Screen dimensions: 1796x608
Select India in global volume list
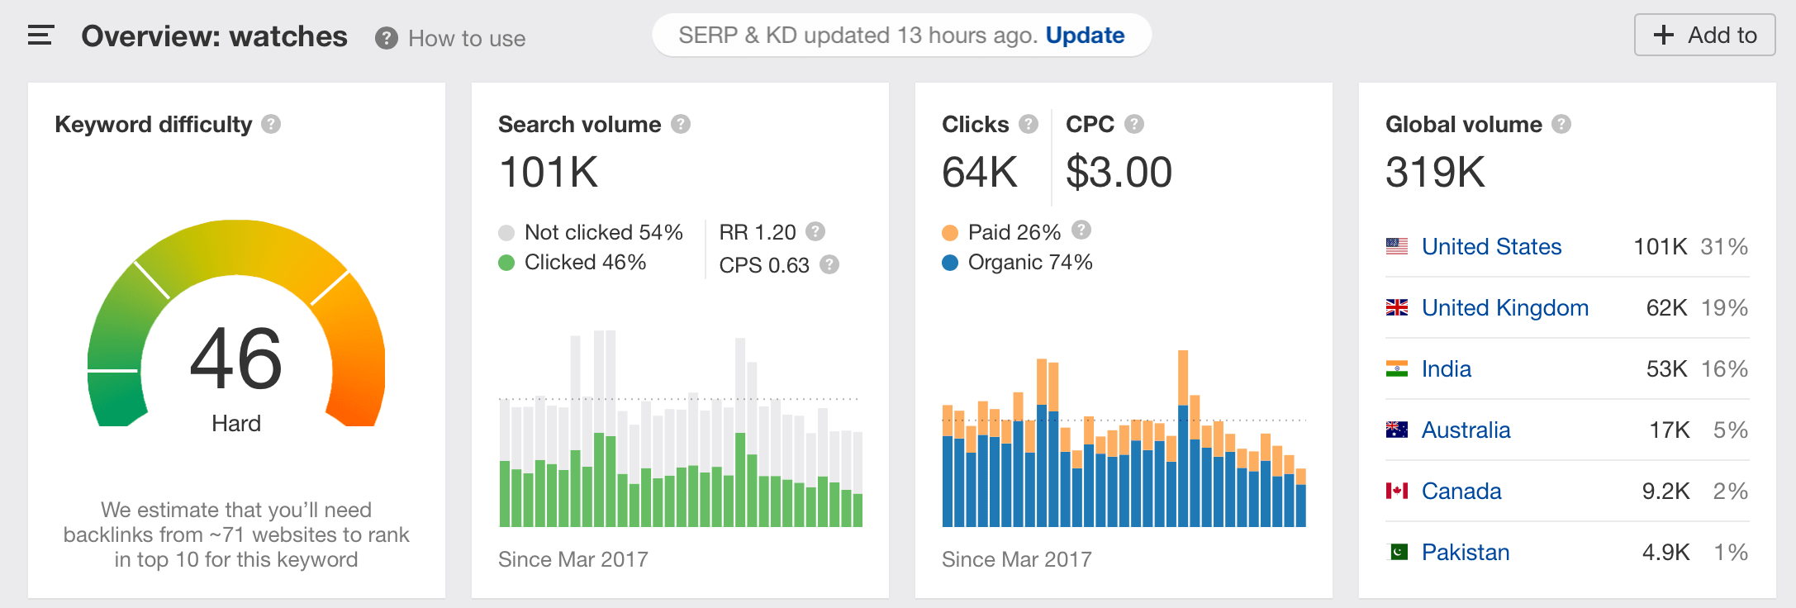coord(1446,368)
